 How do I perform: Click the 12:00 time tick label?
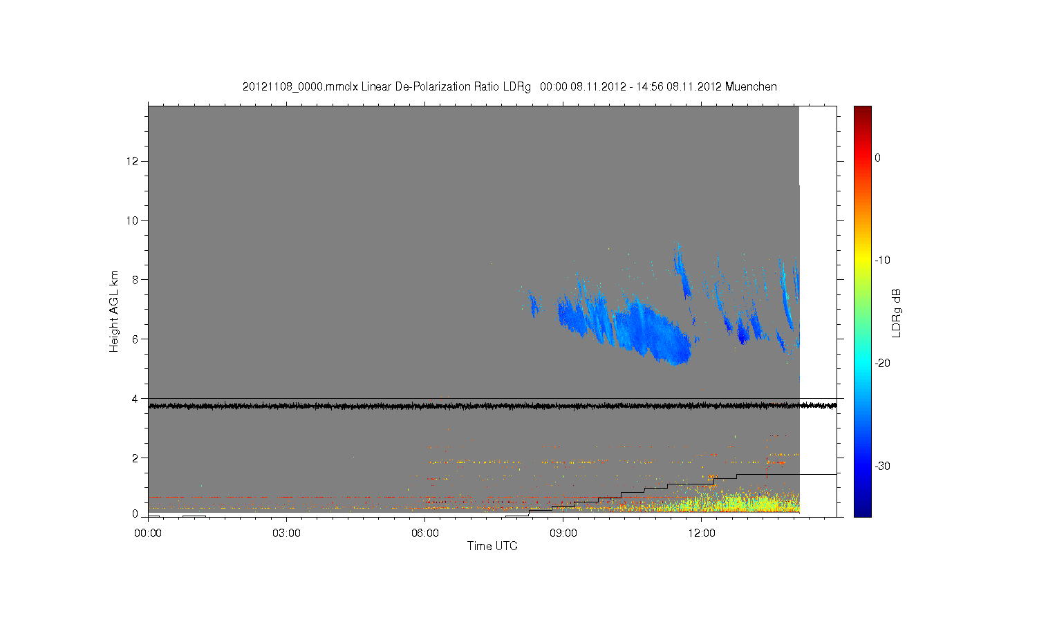tap(701, 533)
